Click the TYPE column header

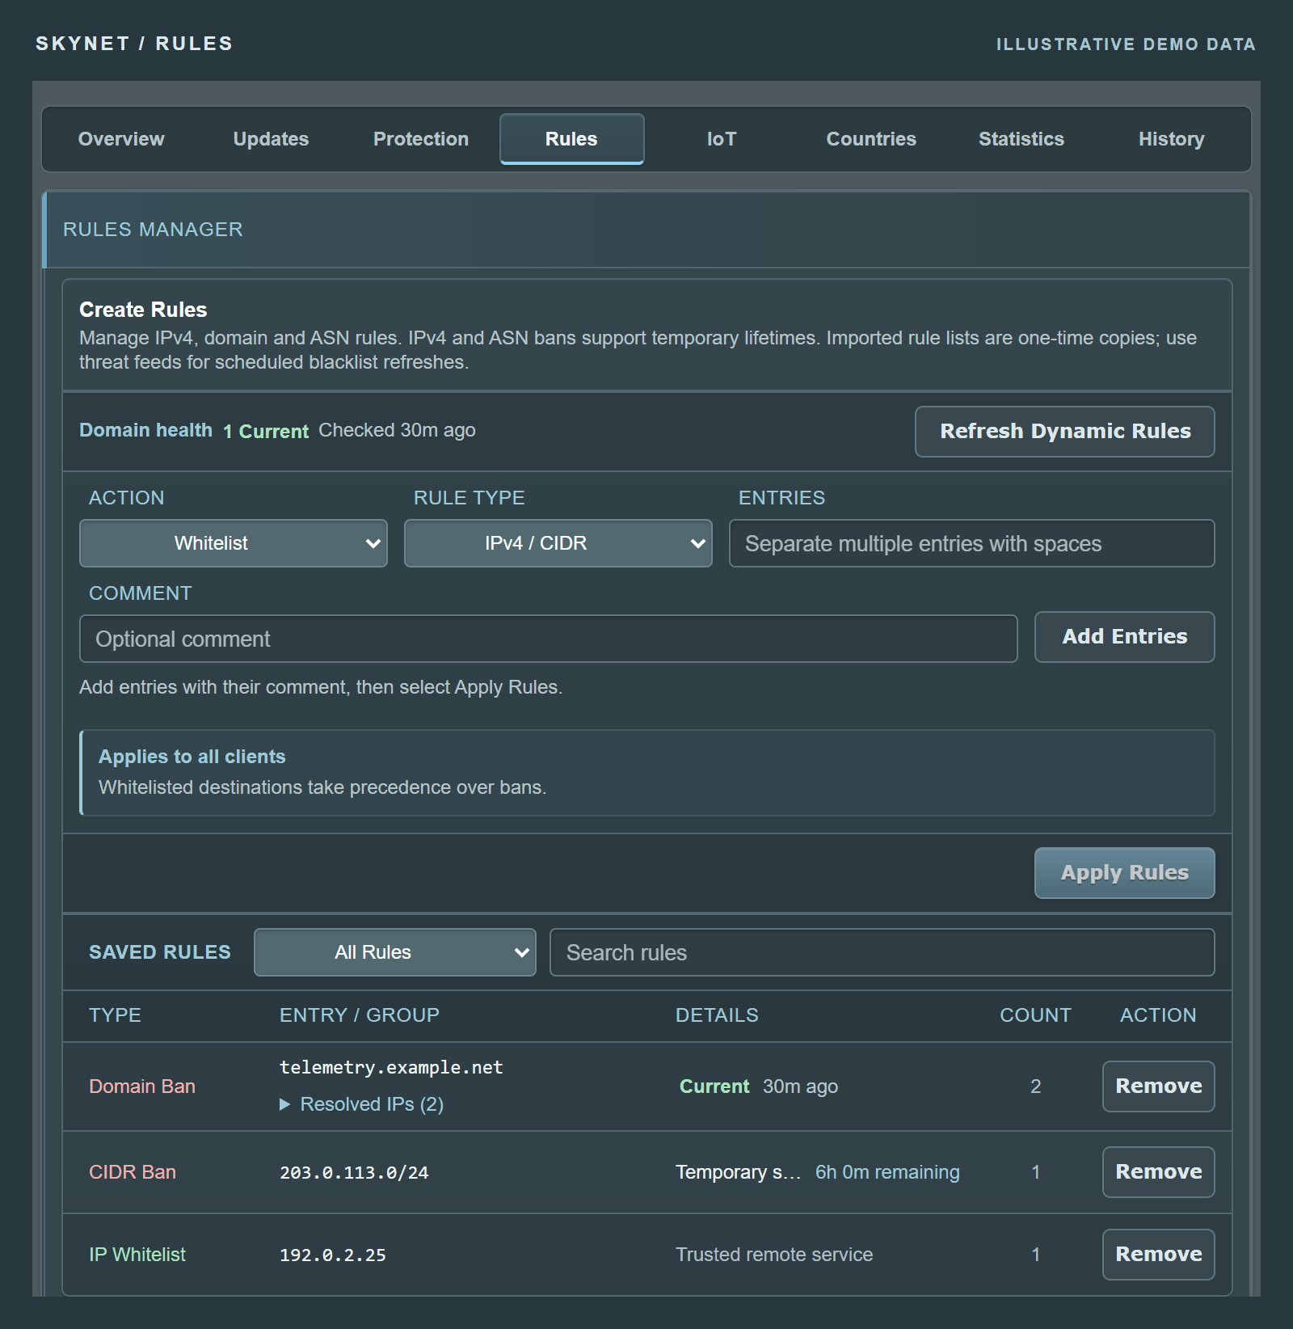click(115, 1015)
